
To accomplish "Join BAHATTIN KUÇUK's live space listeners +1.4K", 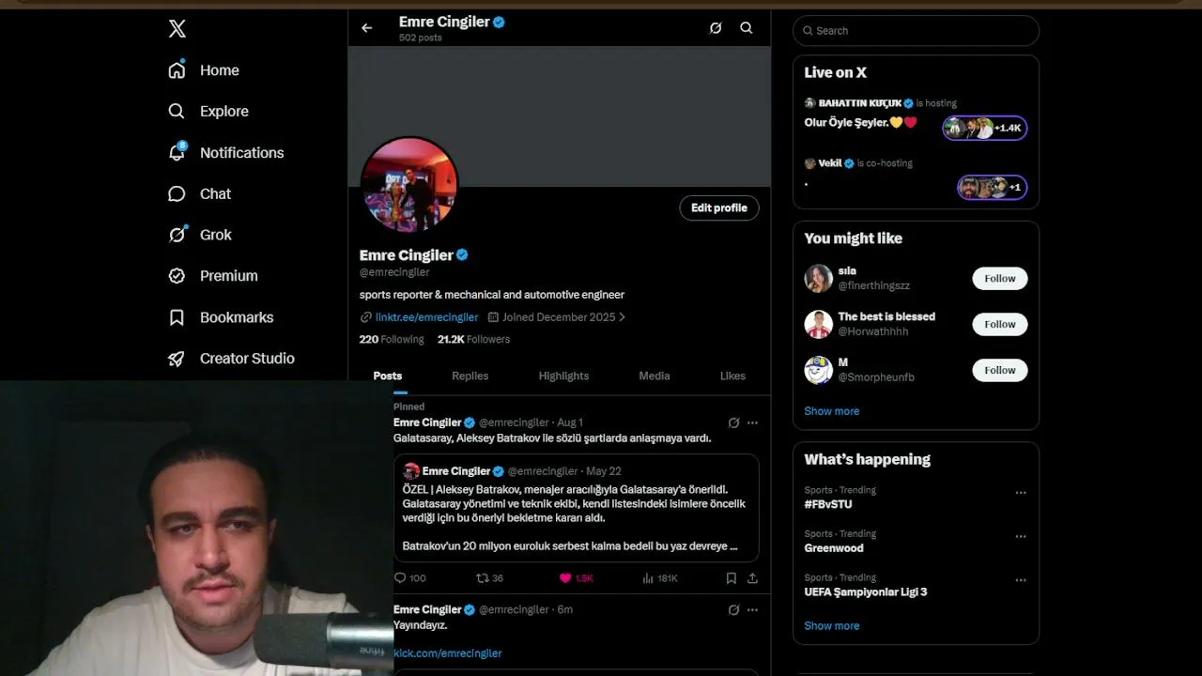I will click(985, 129).
